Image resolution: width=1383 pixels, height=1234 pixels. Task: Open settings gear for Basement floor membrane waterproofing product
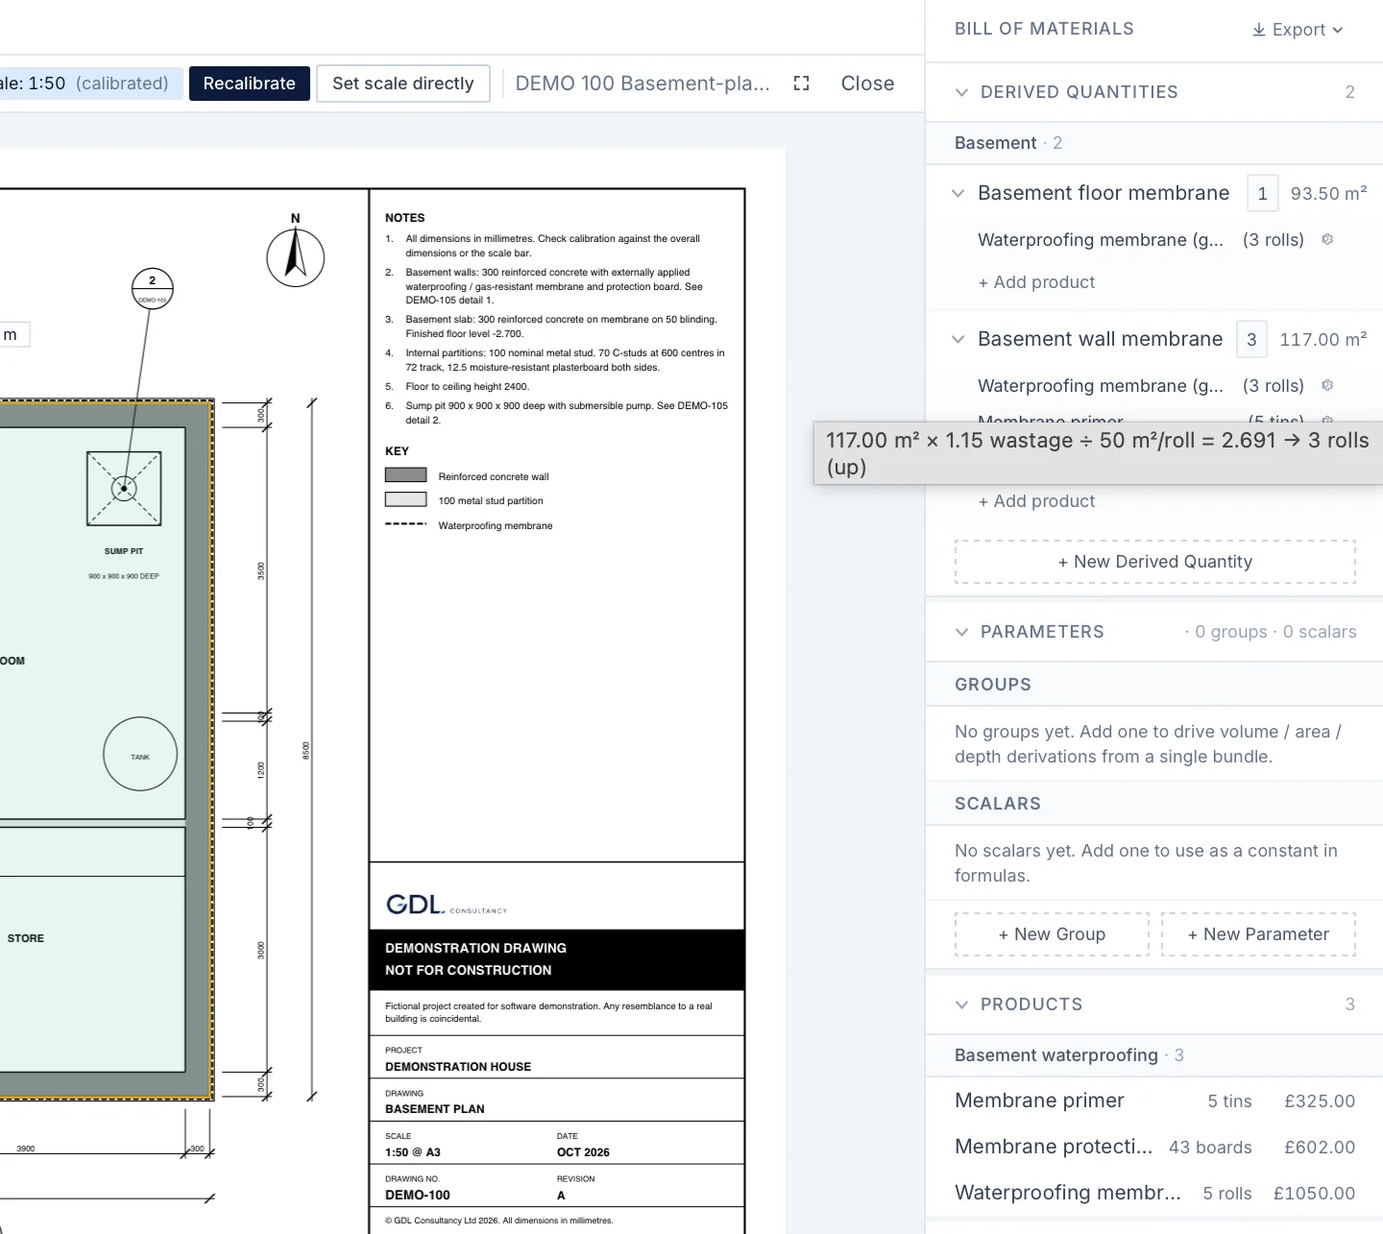(1327, 239)
